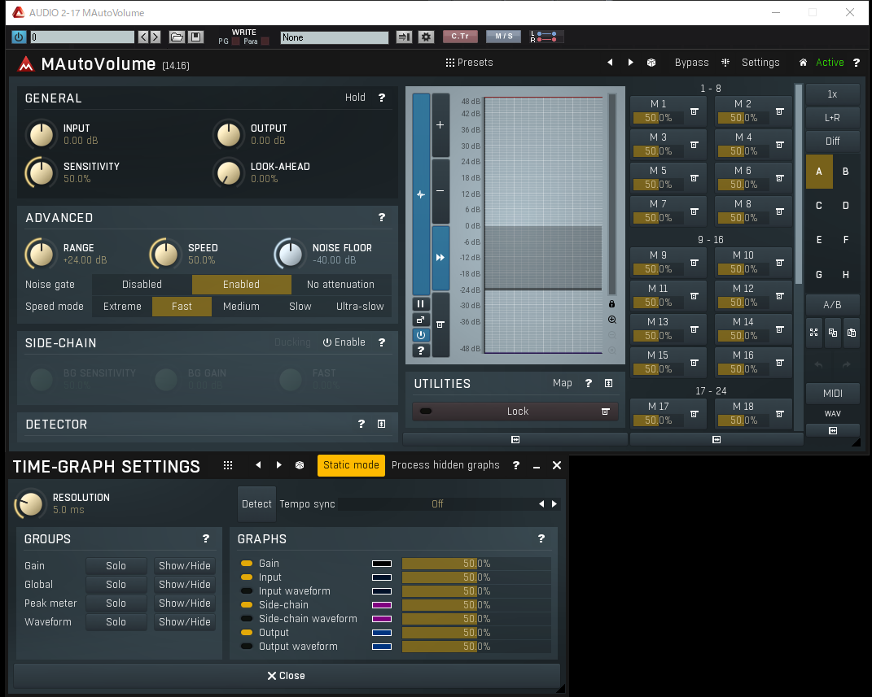This screenshot has height=697, width=872.
Task: Click the General section help question mark
Action: [x=381, y=98]
